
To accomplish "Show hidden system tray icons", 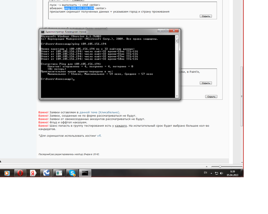I will point(212,173).
